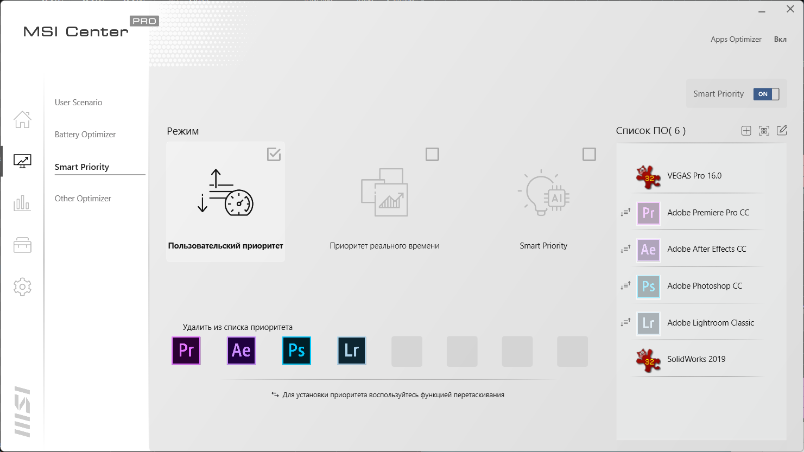
Task: Click the Adobe Premiere Pro CC text
Action: [708, 213]
